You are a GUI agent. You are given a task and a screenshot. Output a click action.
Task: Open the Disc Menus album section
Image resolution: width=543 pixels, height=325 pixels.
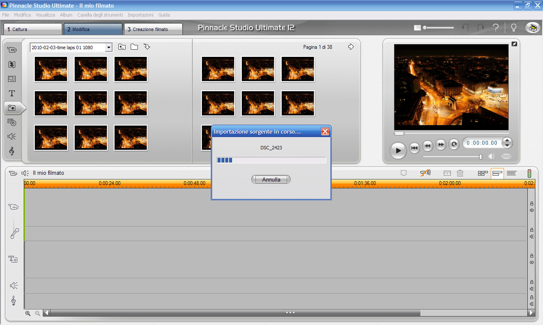(x=12, y=122)
